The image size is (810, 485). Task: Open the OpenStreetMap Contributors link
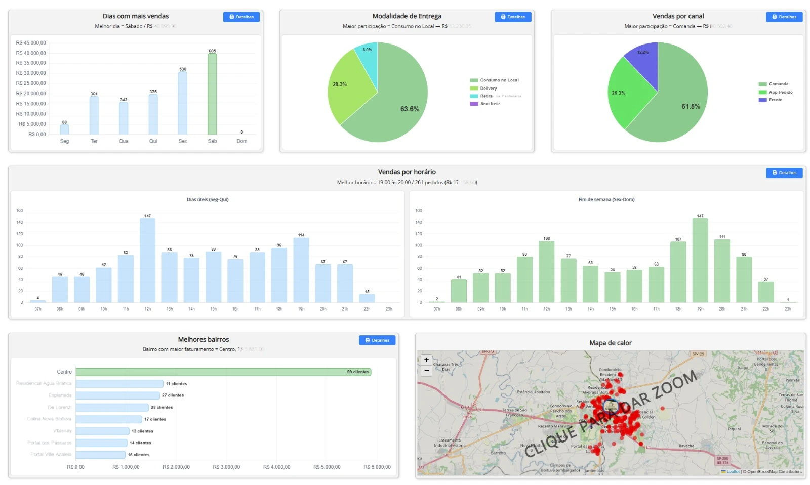pos(774,472)
